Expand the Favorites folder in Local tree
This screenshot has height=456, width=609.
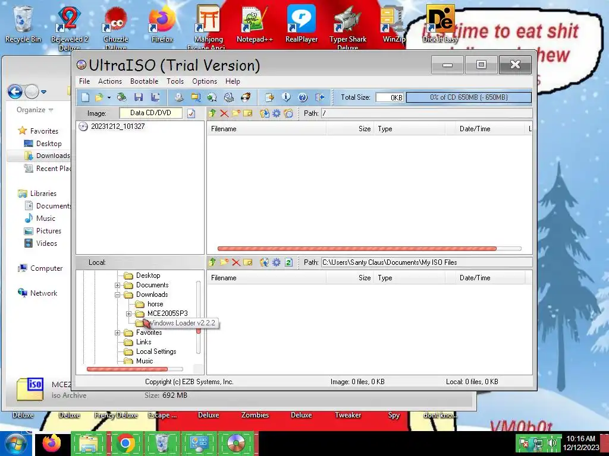[x=117, y=332]
